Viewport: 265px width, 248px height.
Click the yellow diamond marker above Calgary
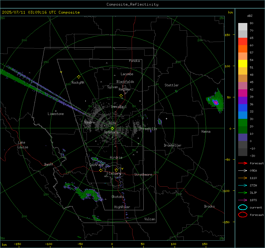[116, 170]
